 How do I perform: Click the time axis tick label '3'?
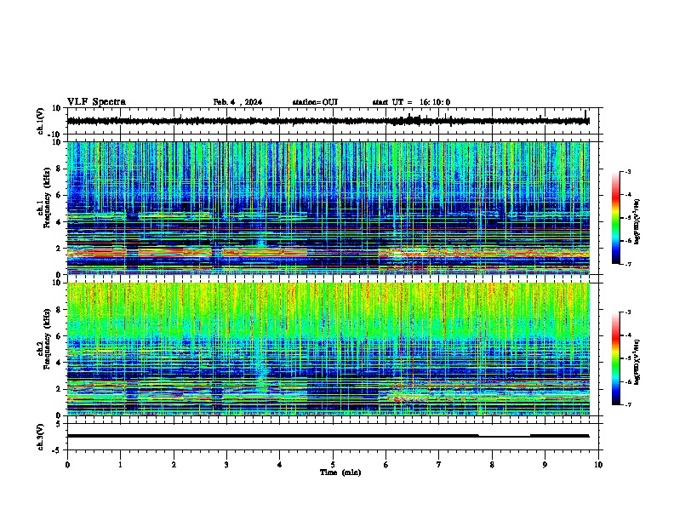(x=226, y=465)
